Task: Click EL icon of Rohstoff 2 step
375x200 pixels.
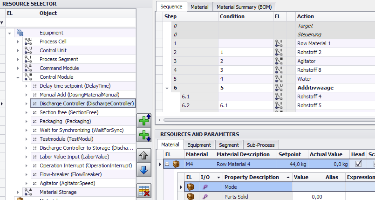Action: pos(279,52)
